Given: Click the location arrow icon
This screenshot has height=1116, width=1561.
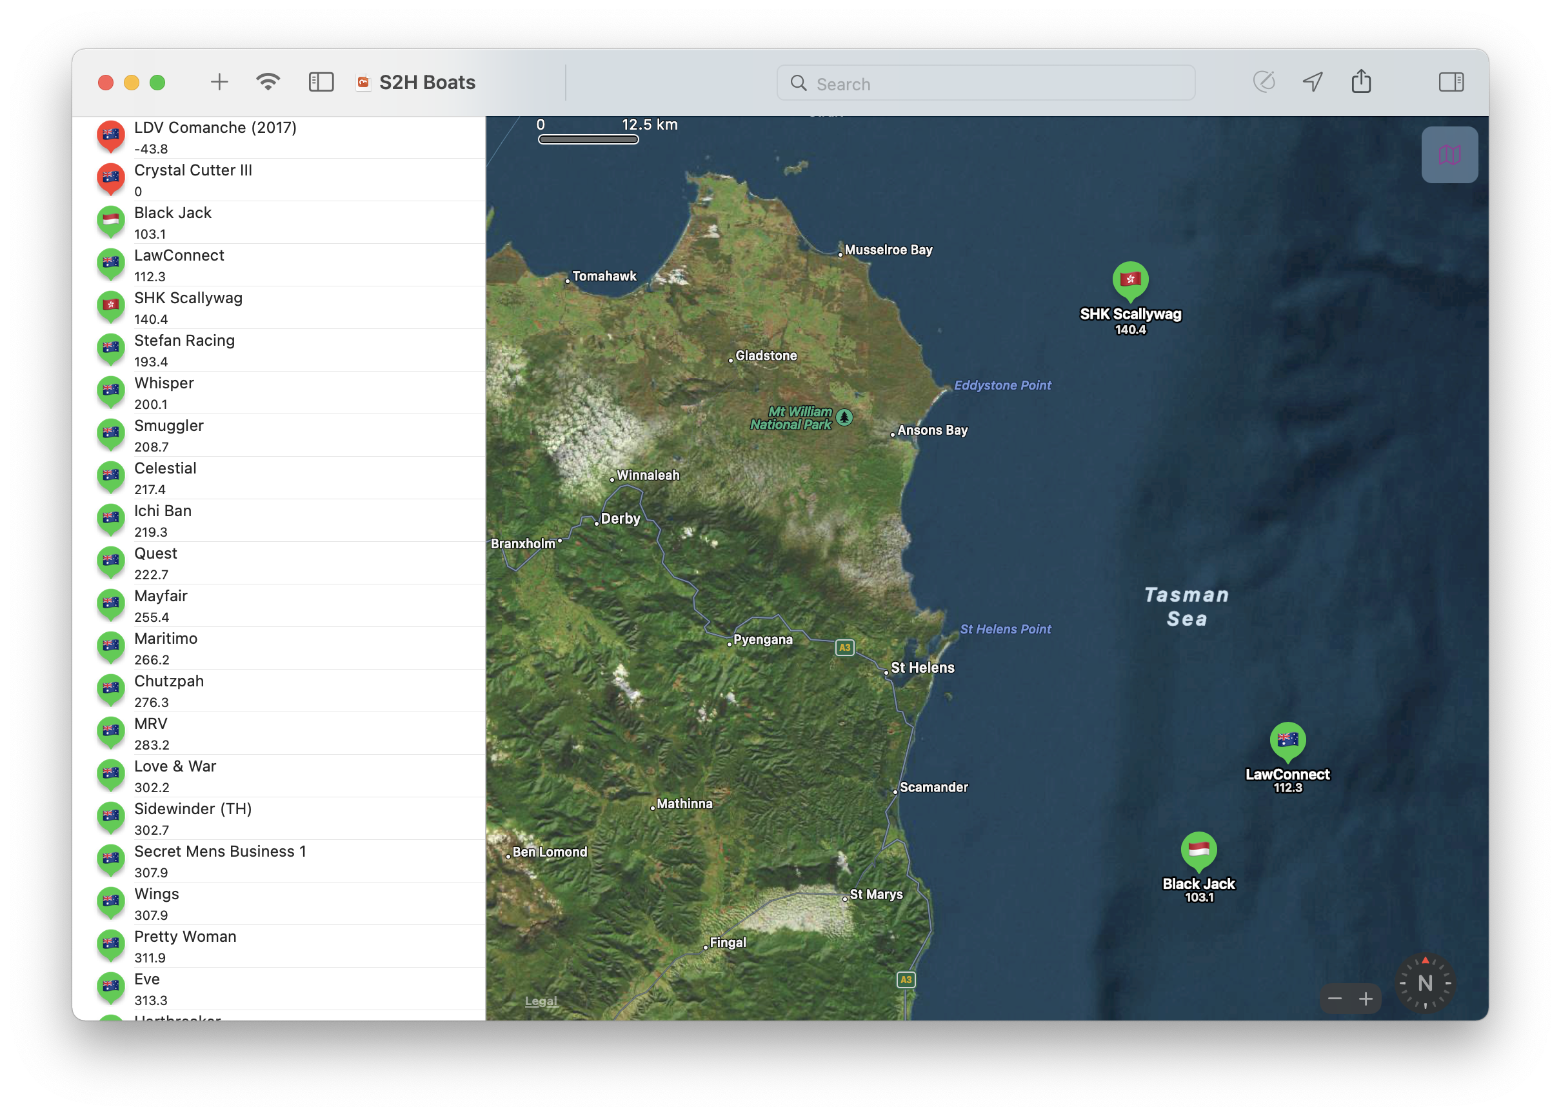Looking at the screenshot, I should click(x=1312, y=83).
